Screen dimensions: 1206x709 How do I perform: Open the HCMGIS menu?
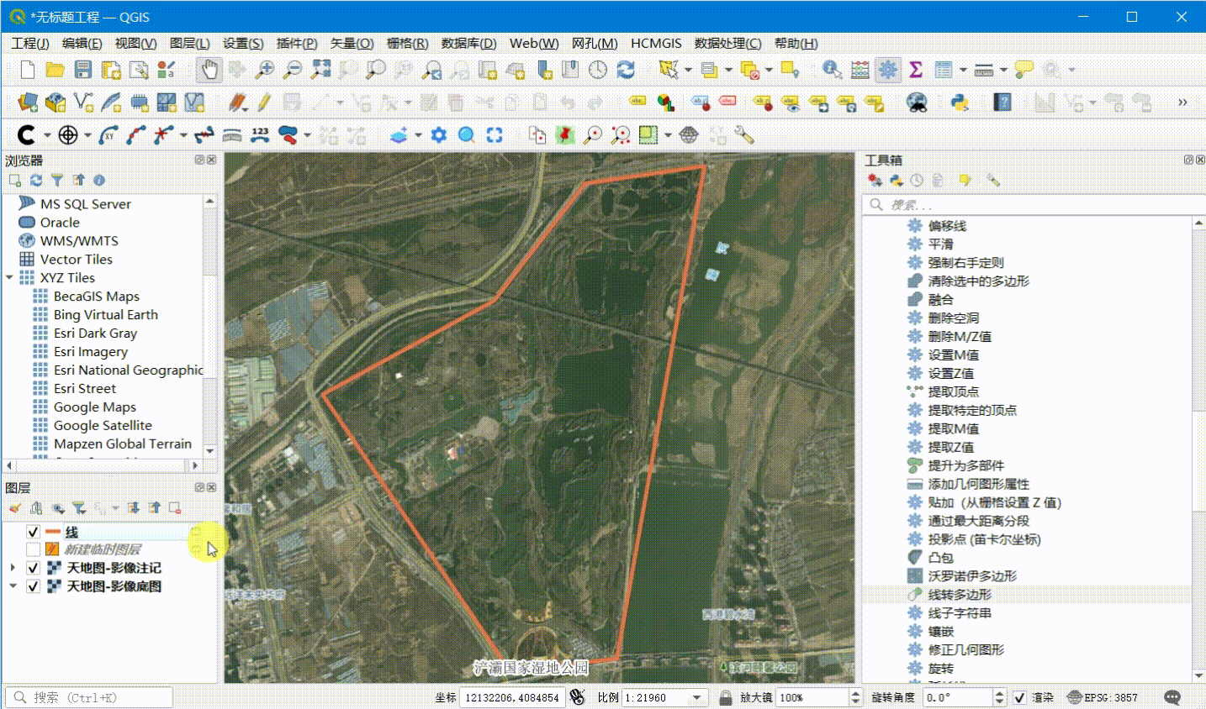(656, 43)
